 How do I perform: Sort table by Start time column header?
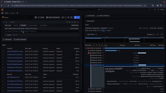pyautogui.click(x=28, y=49)
